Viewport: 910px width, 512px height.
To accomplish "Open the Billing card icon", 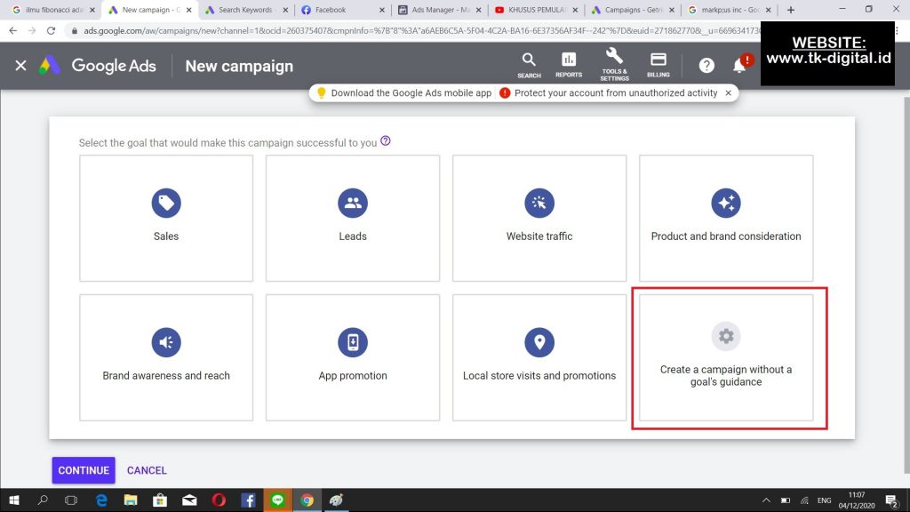I will pos(659,65).
